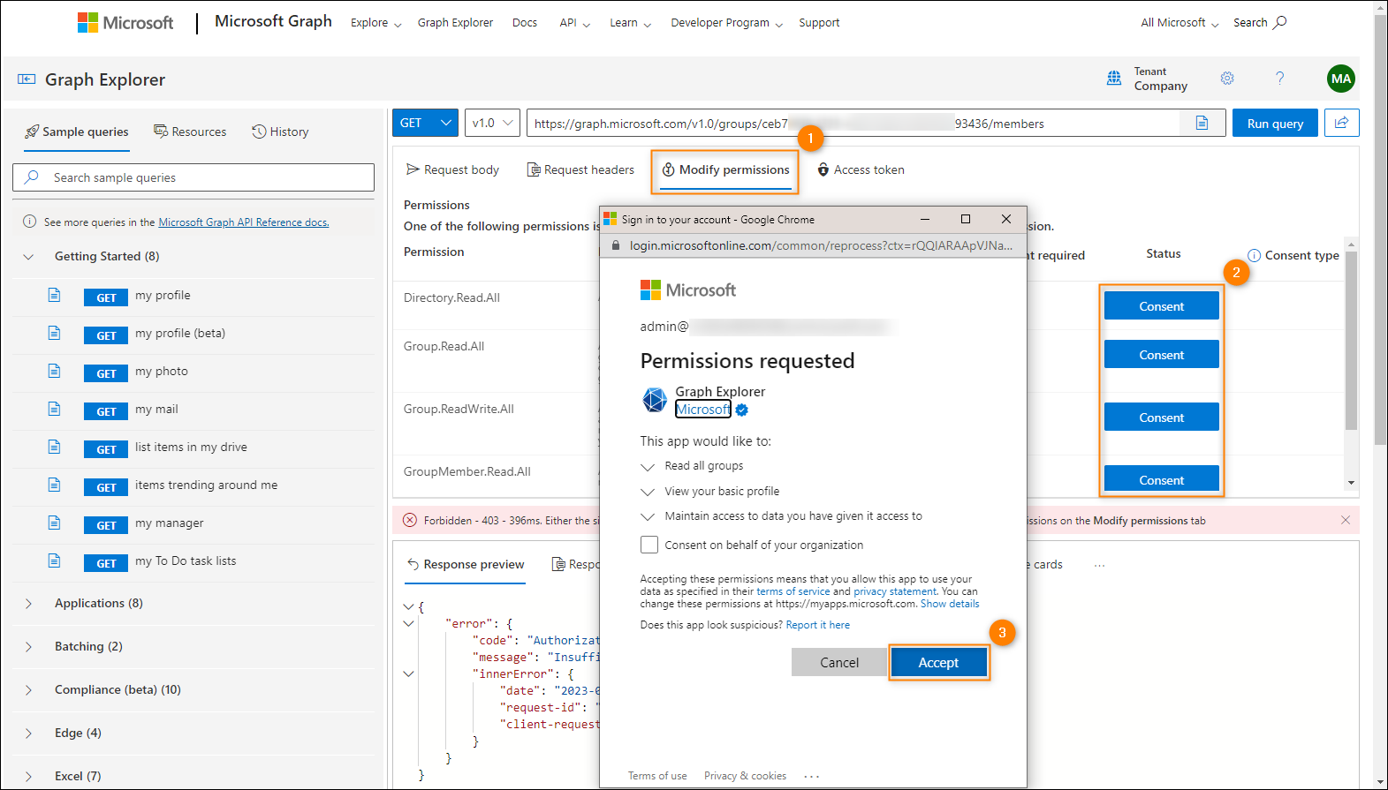
Task: Select the Response preview tab
Action: (x=466, y=565)
